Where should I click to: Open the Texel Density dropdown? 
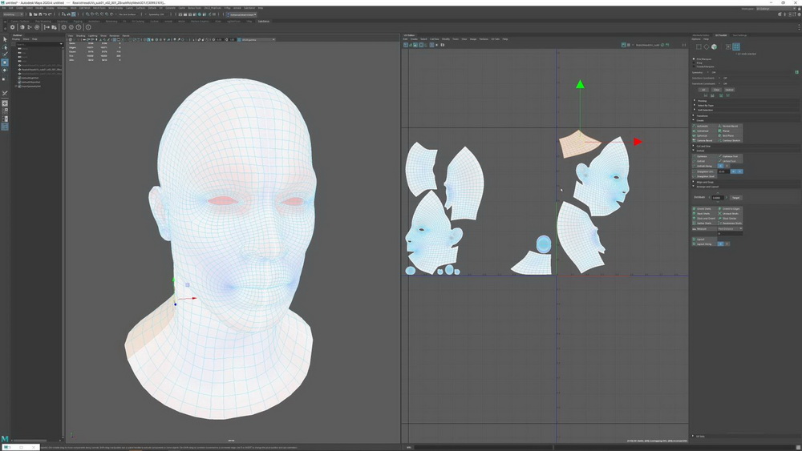(x=731, y=229)
